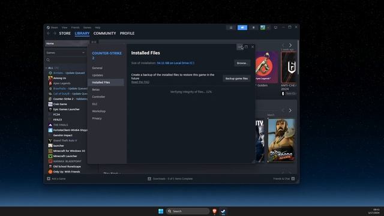Screen dimensions: 384x216
Task: Click the Add a Game plus icon
Action: click(x=49, y=179)
